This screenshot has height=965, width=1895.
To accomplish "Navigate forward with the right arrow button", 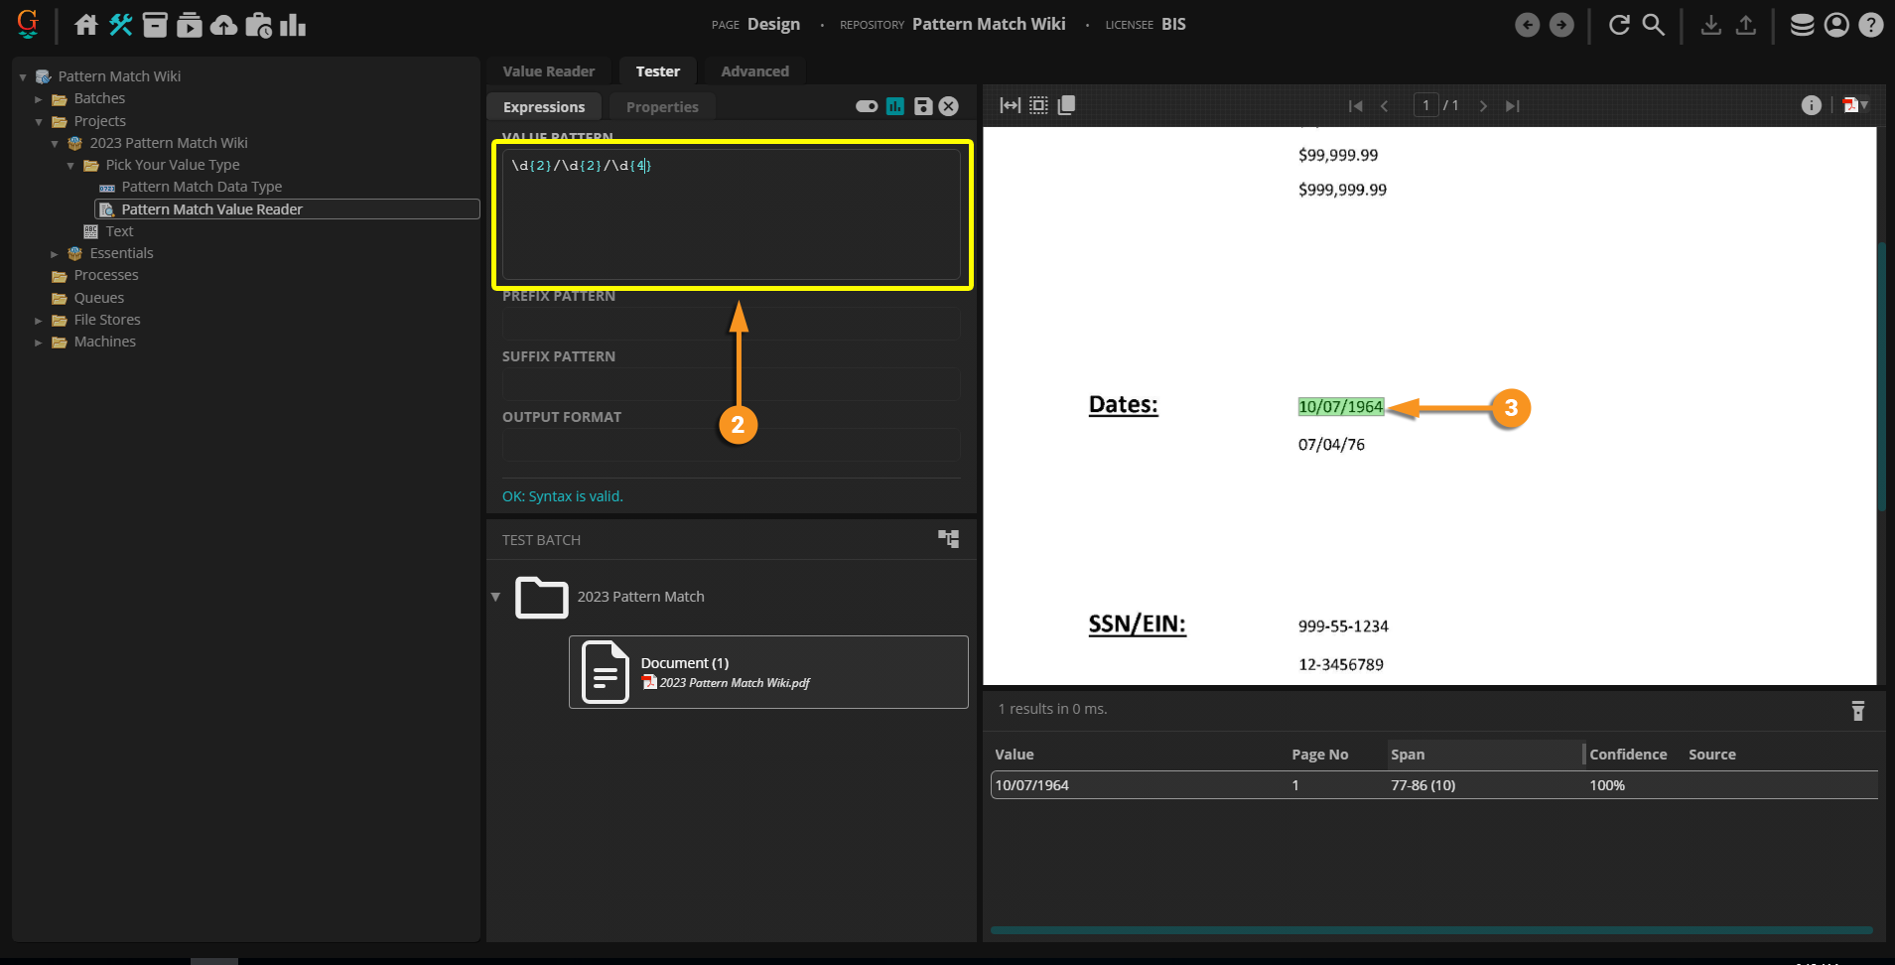I will coord(1561,25).
